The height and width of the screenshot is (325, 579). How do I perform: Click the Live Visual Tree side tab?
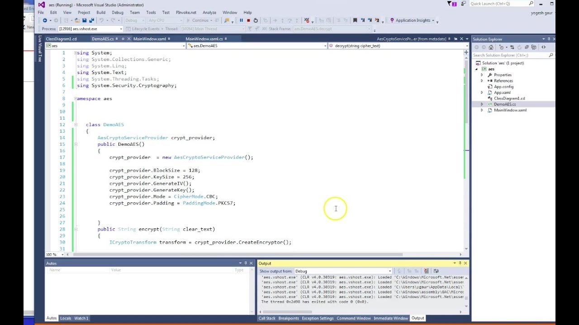coord(40,49)
